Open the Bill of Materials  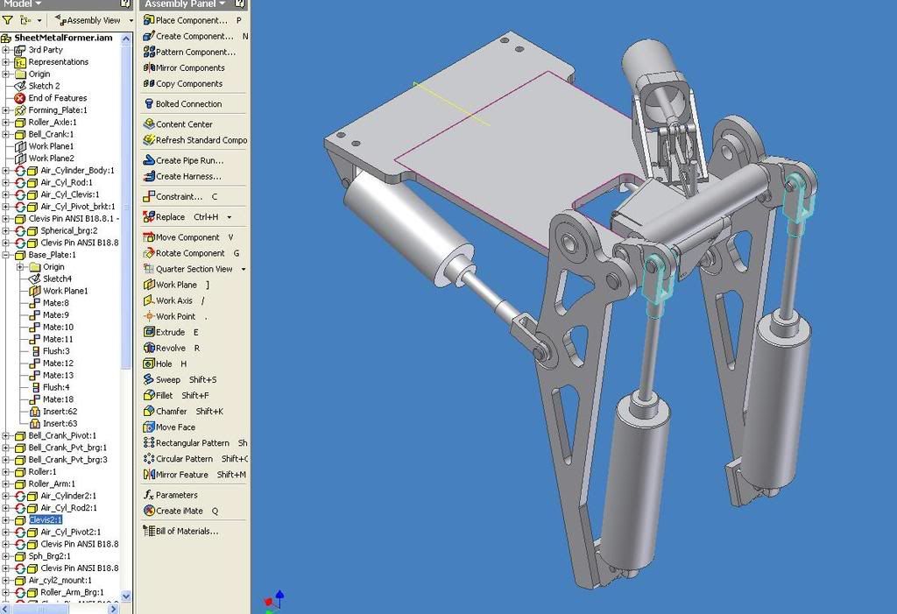click(x=185, y=530)
